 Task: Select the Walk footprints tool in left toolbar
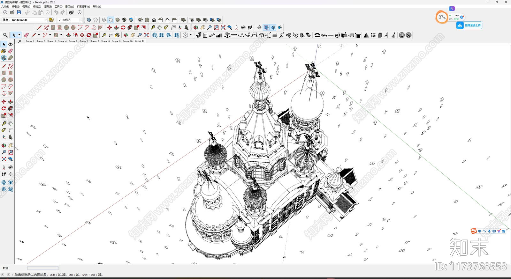pyautogui.click(x=4, y=174)
